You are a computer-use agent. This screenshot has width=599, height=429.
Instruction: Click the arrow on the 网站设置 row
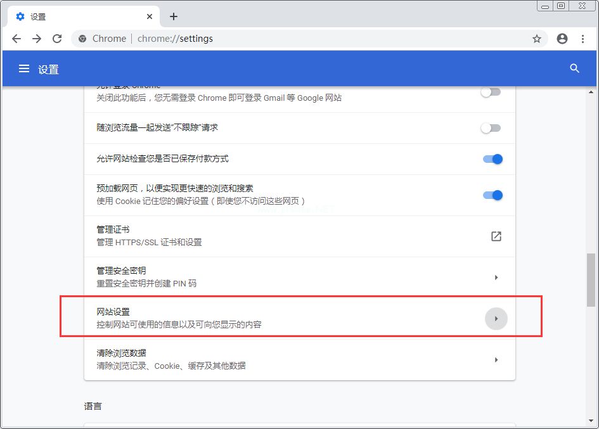tap(496, 319)
